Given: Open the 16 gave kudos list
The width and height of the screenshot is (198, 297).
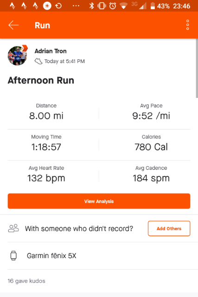Looking at the screenshot, I should (26, 281).
